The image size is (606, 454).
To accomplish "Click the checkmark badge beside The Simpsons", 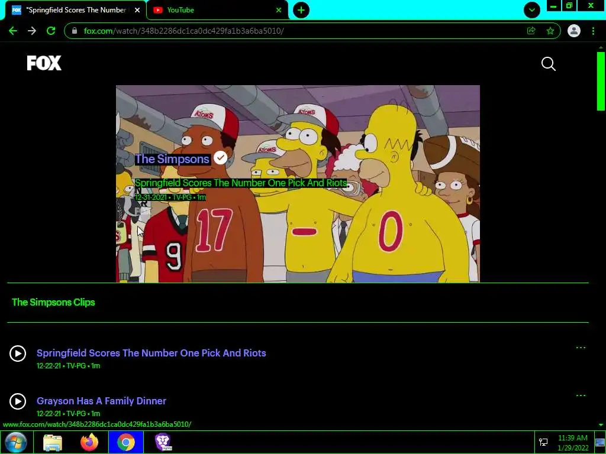I will [x=220, y=157].
